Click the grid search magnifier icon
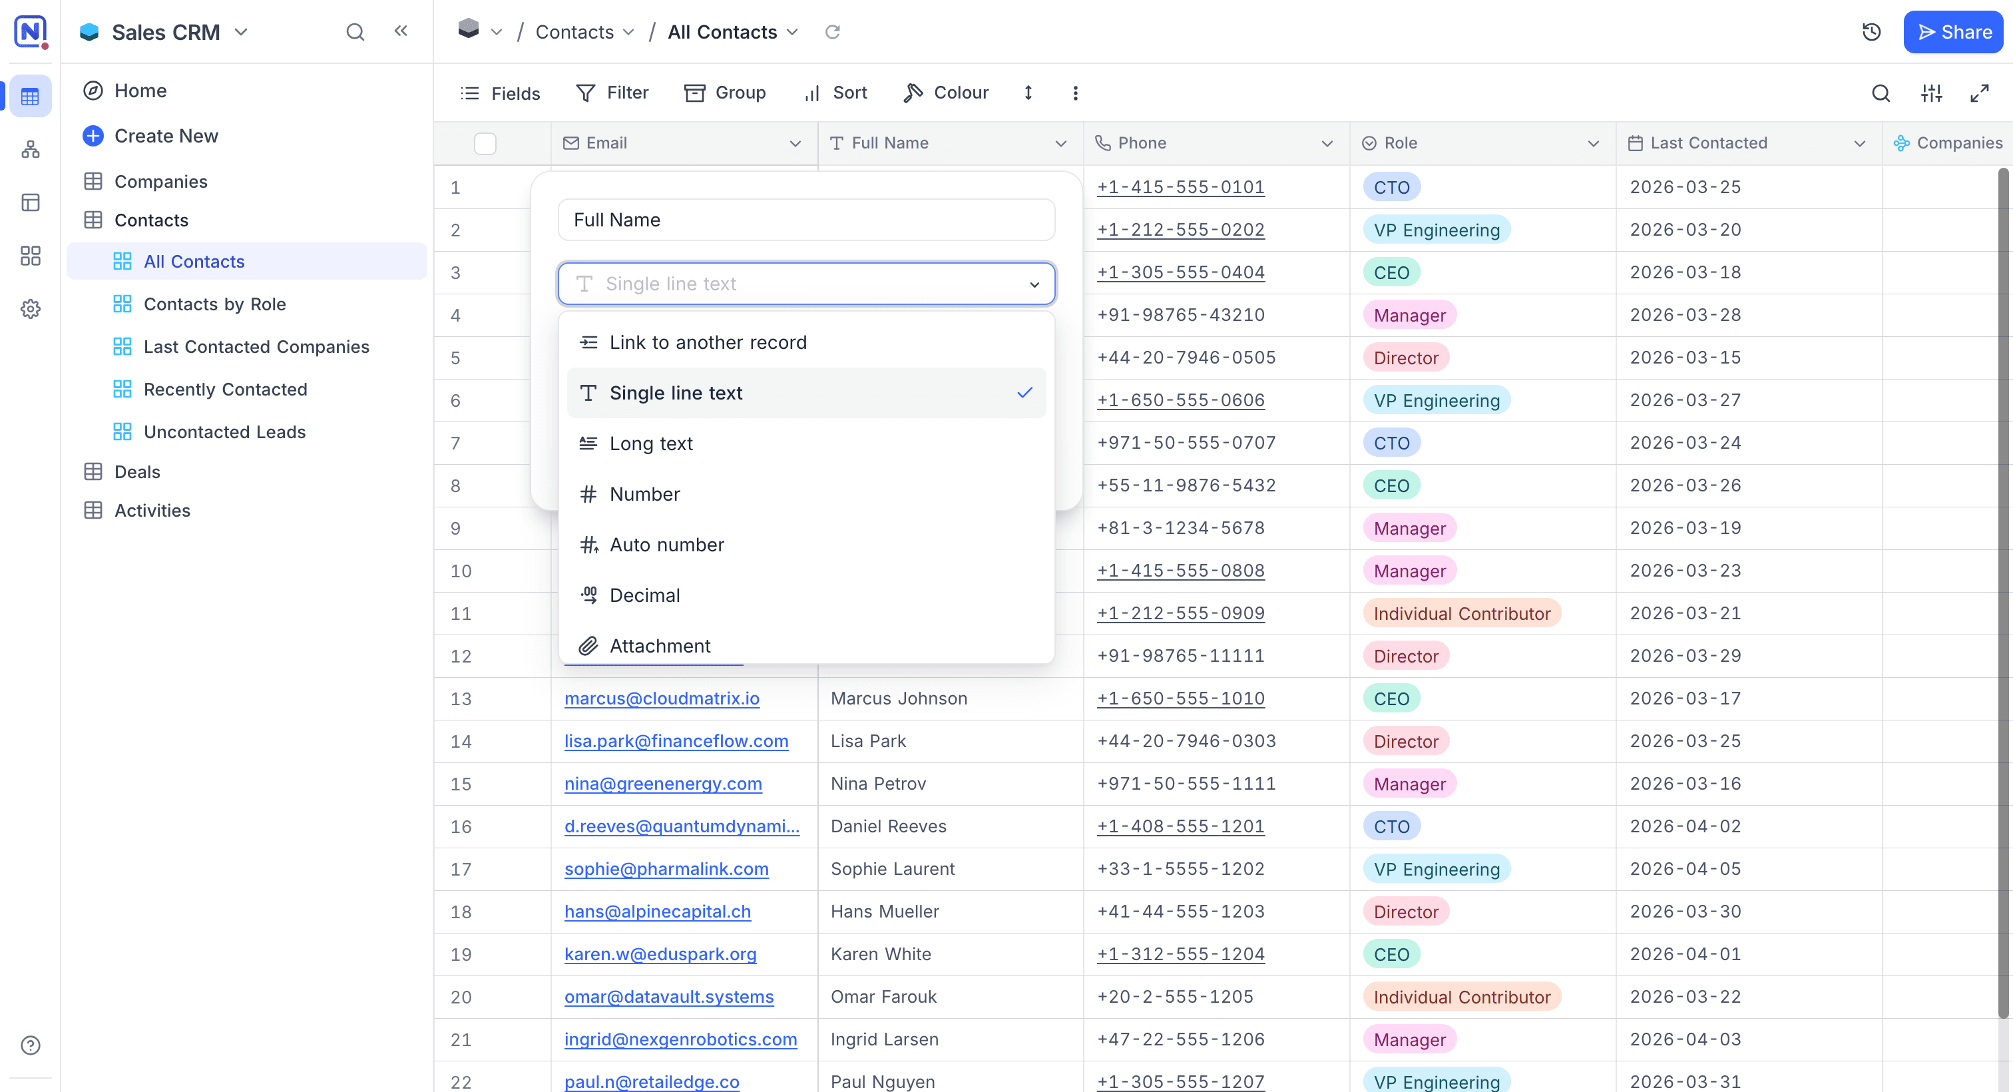Image resolution: width=2013 pixels, height=1092 pixels. tap(1881, 94)
